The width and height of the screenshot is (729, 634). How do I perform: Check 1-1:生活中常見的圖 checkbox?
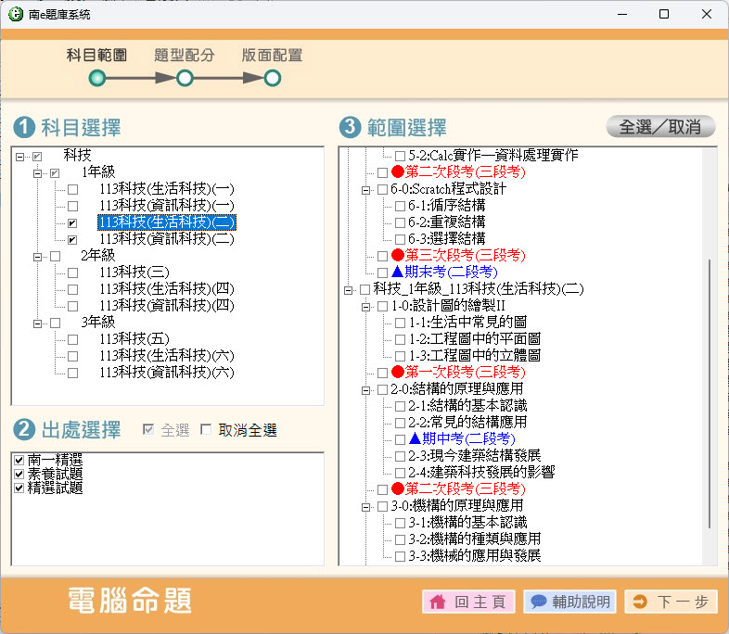click(400, 323)
